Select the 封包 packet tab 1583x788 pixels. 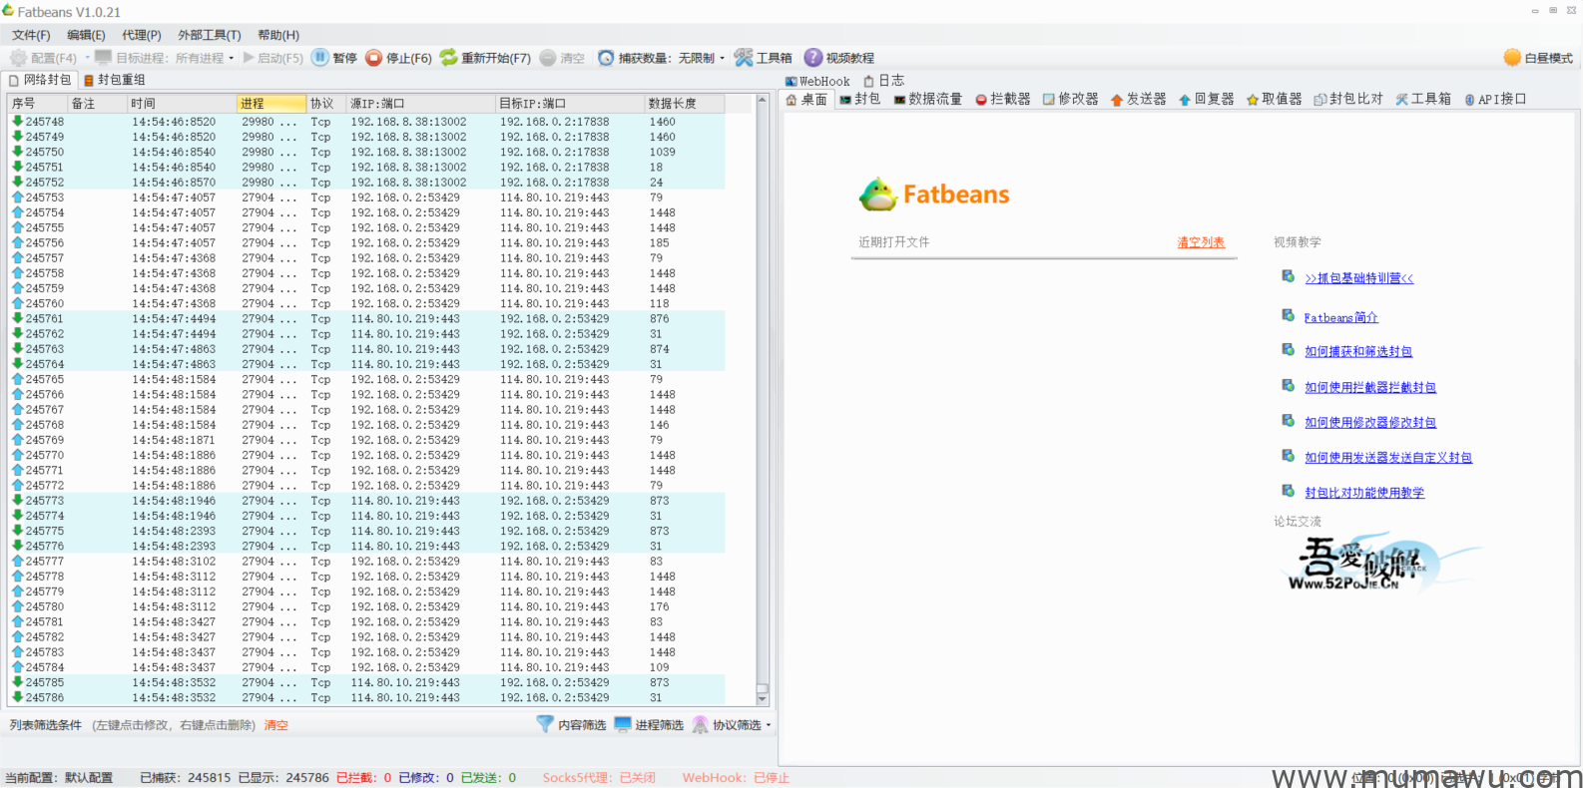point(859,99)
